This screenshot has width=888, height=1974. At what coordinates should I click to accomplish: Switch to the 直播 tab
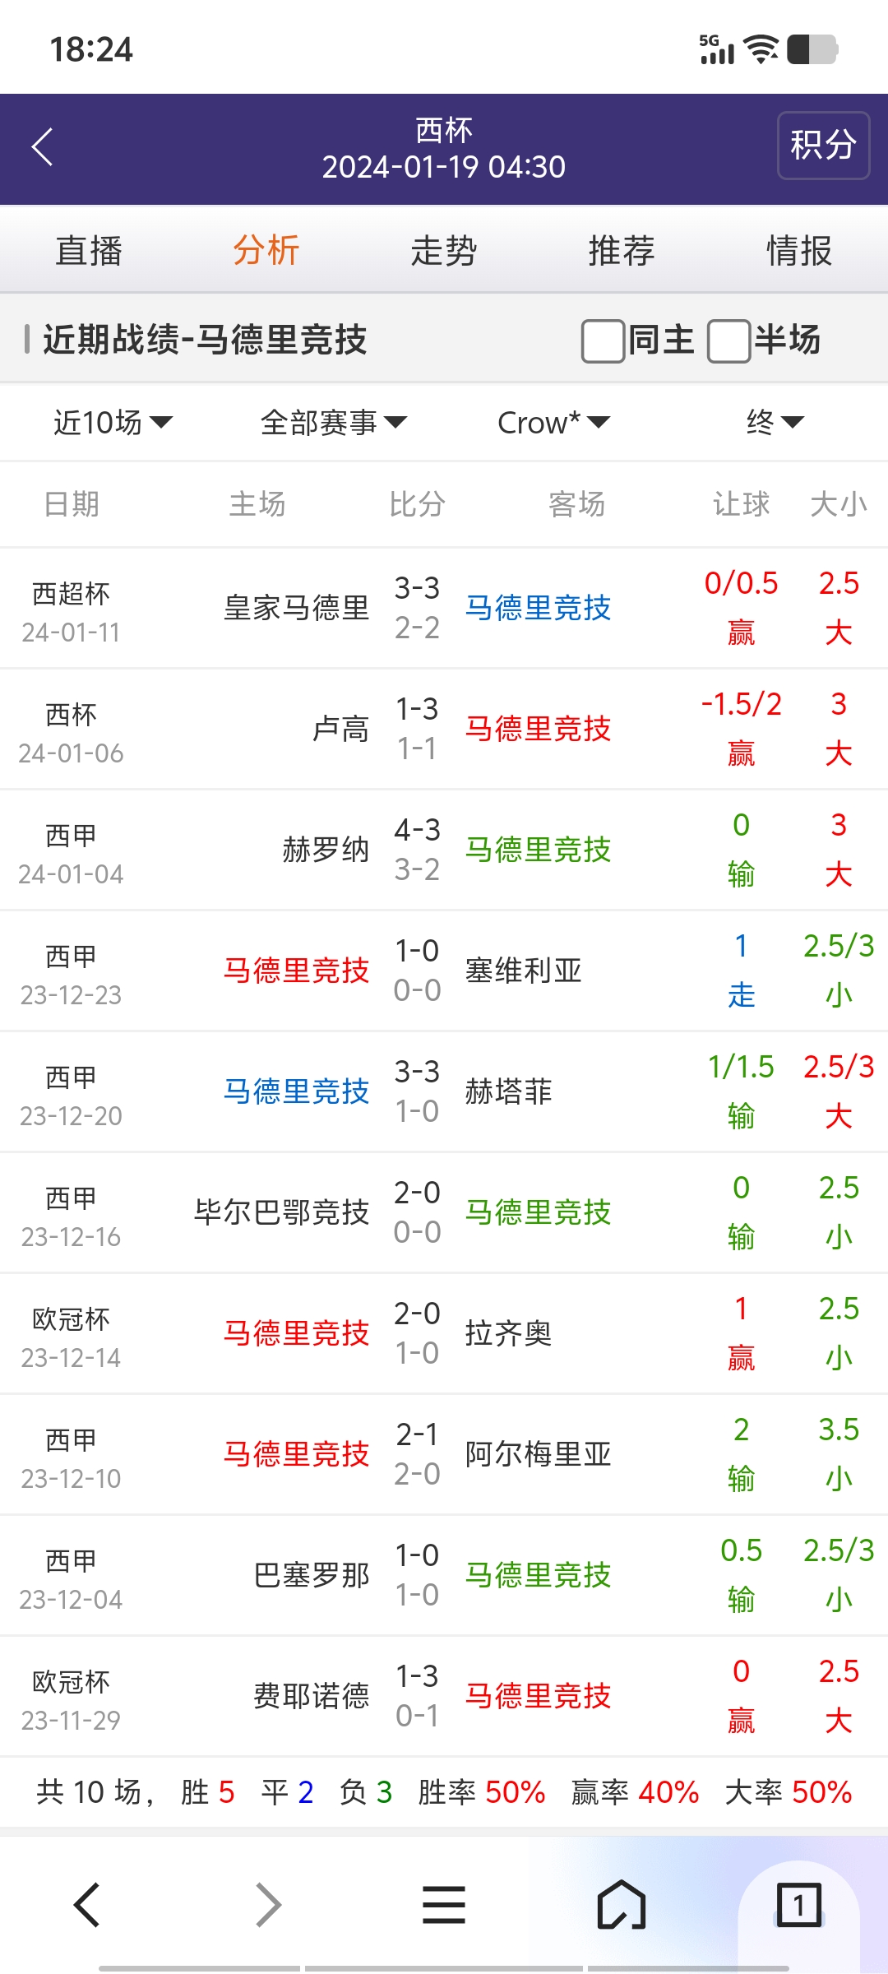(89, 251)
